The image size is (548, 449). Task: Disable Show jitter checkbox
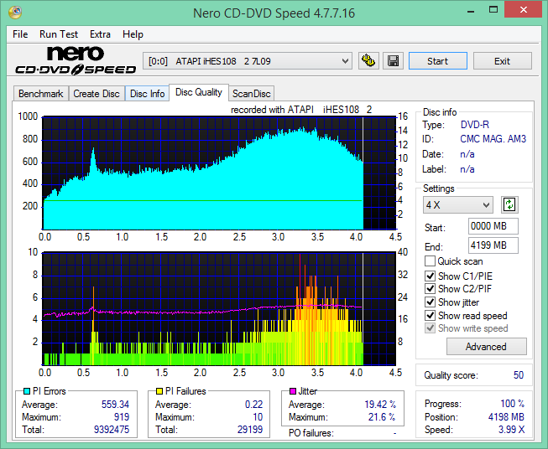coord(430,302)
